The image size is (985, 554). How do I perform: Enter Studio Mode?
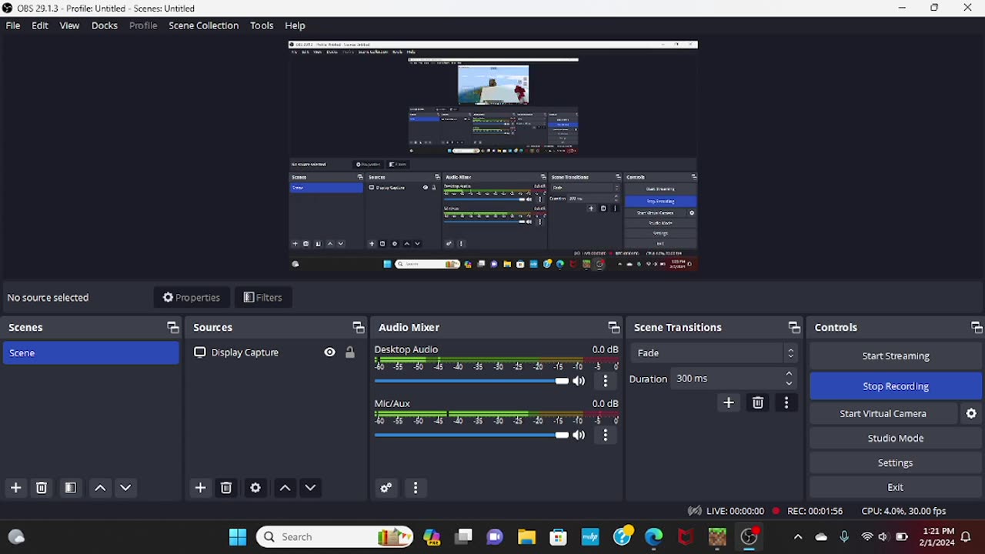(x=896, y=439)
